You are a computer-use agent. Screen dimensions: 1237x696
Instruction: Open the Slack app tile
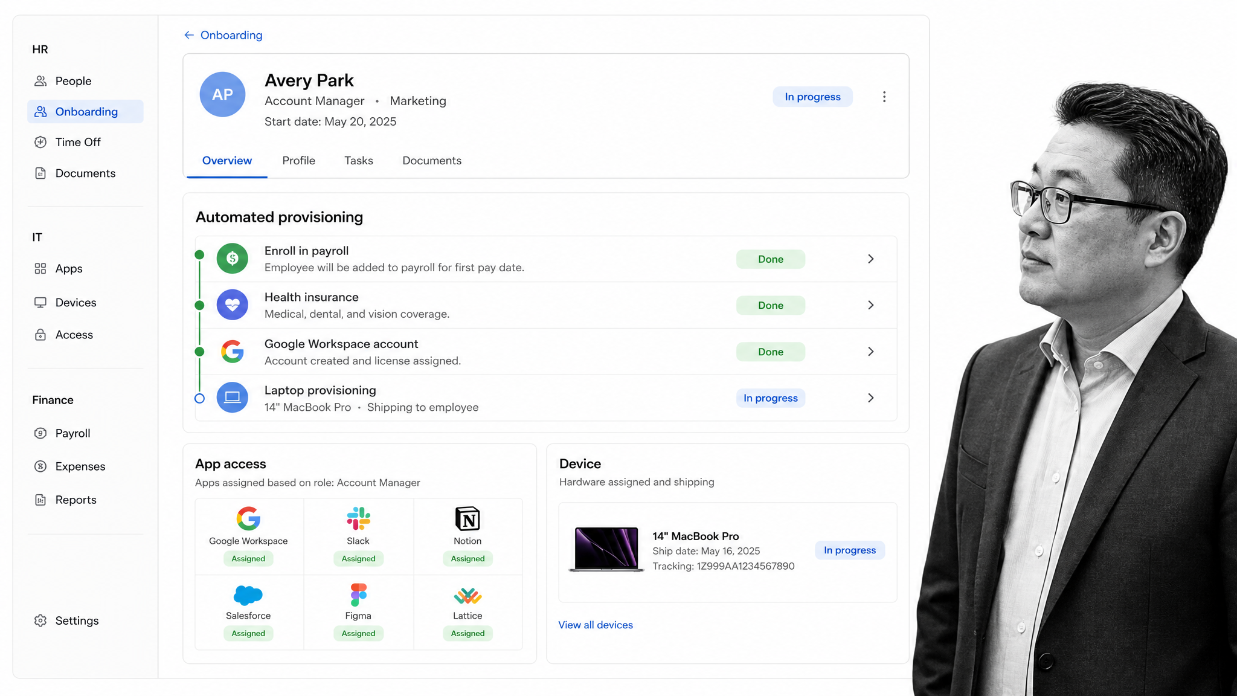[358, 536]
